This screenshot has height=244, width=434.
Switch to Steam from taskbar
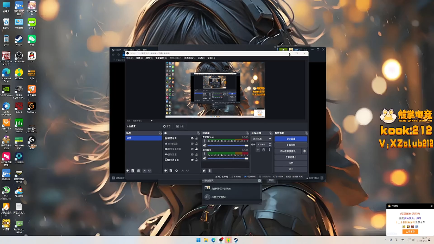[235, 240]
